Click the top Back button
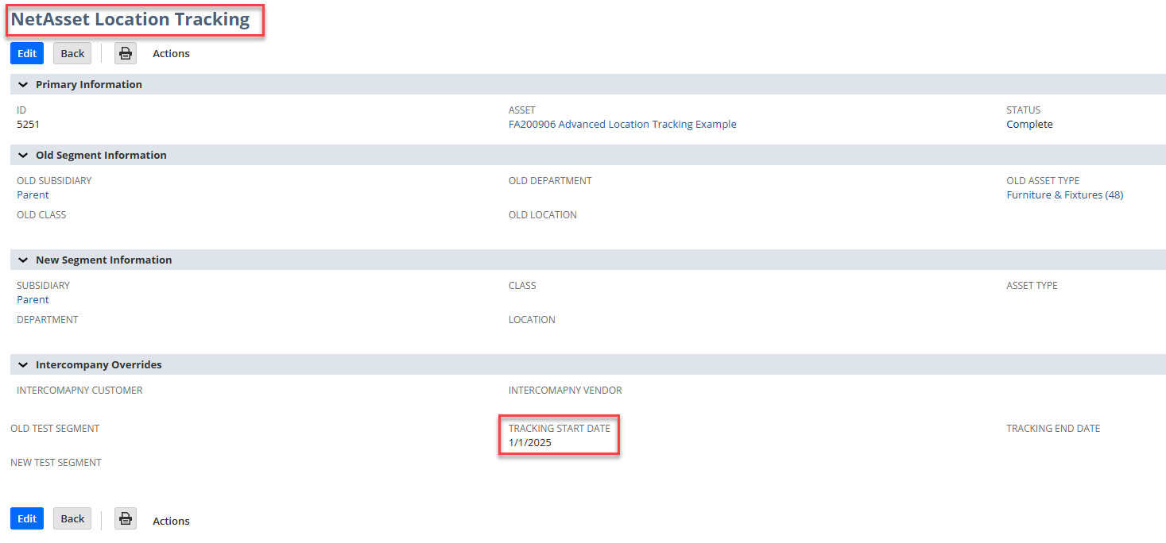This screenshot has width=1166, height=543. click(x=72, y=53)
